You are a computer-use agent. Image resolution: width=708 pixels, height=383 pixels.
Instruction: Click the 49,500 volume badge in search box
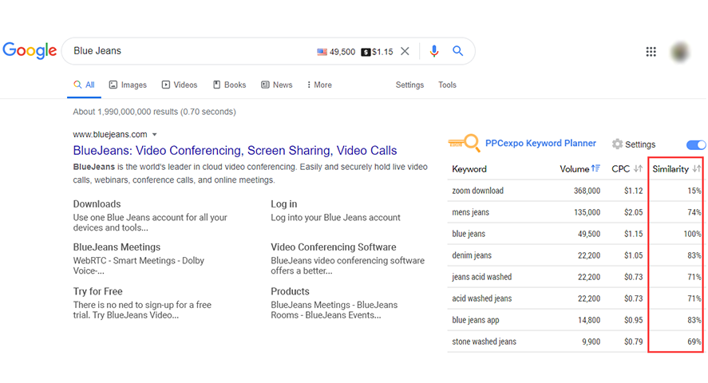[342, 52]
